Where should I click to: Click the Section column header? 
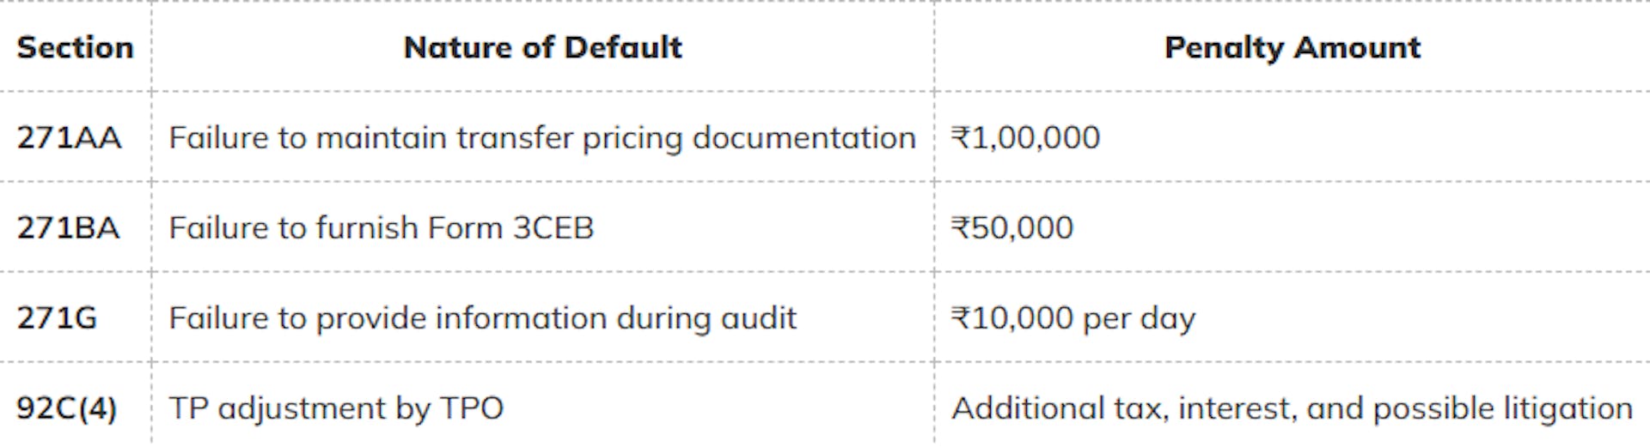[75, 47]
